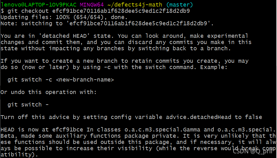This screenshot has width=277, height=158.
Task: Click the username lenovo@LAPTOP-1OV9PKAC in the prompt
Action: [x=38, y=5]
